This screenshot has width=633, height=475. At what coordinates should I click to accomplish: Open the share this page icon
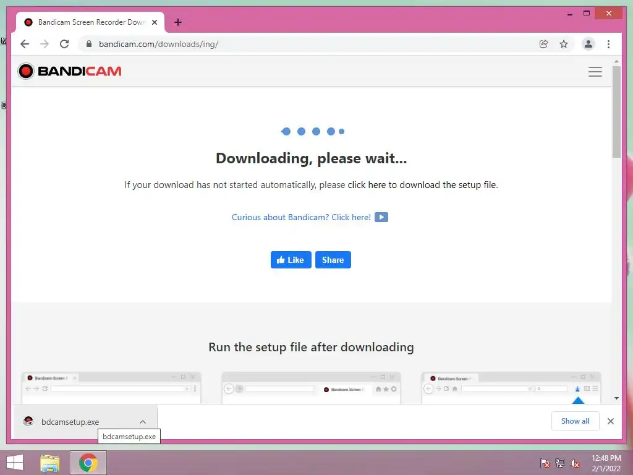(x=544, y=44)
